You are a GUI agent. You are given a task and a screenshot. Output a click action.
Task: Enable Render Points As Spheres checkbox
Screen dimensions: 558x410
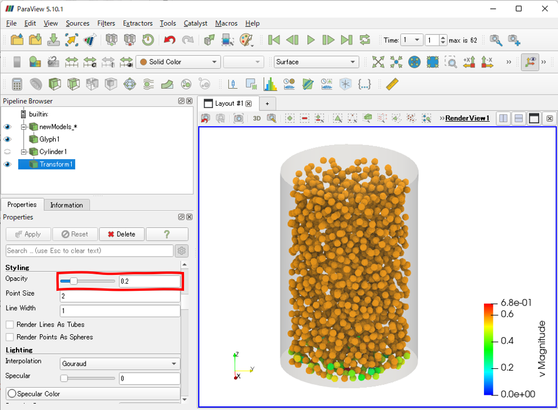(10, 337)
